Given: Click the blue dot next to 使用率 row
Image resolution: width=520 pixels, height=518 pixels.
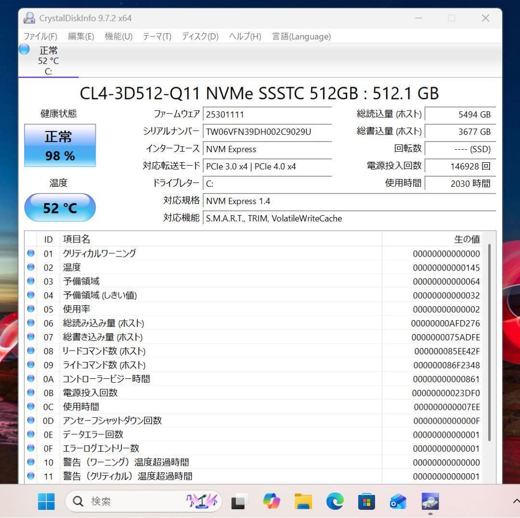Looking at the screenshot, I should (x=30, y=309).
